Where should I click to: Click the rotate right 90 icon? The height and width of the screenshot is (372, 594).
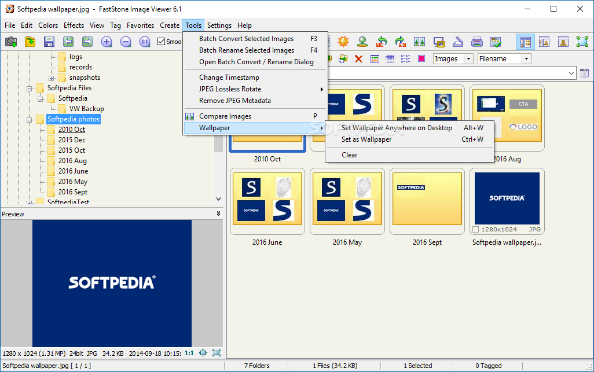(401, 42)
